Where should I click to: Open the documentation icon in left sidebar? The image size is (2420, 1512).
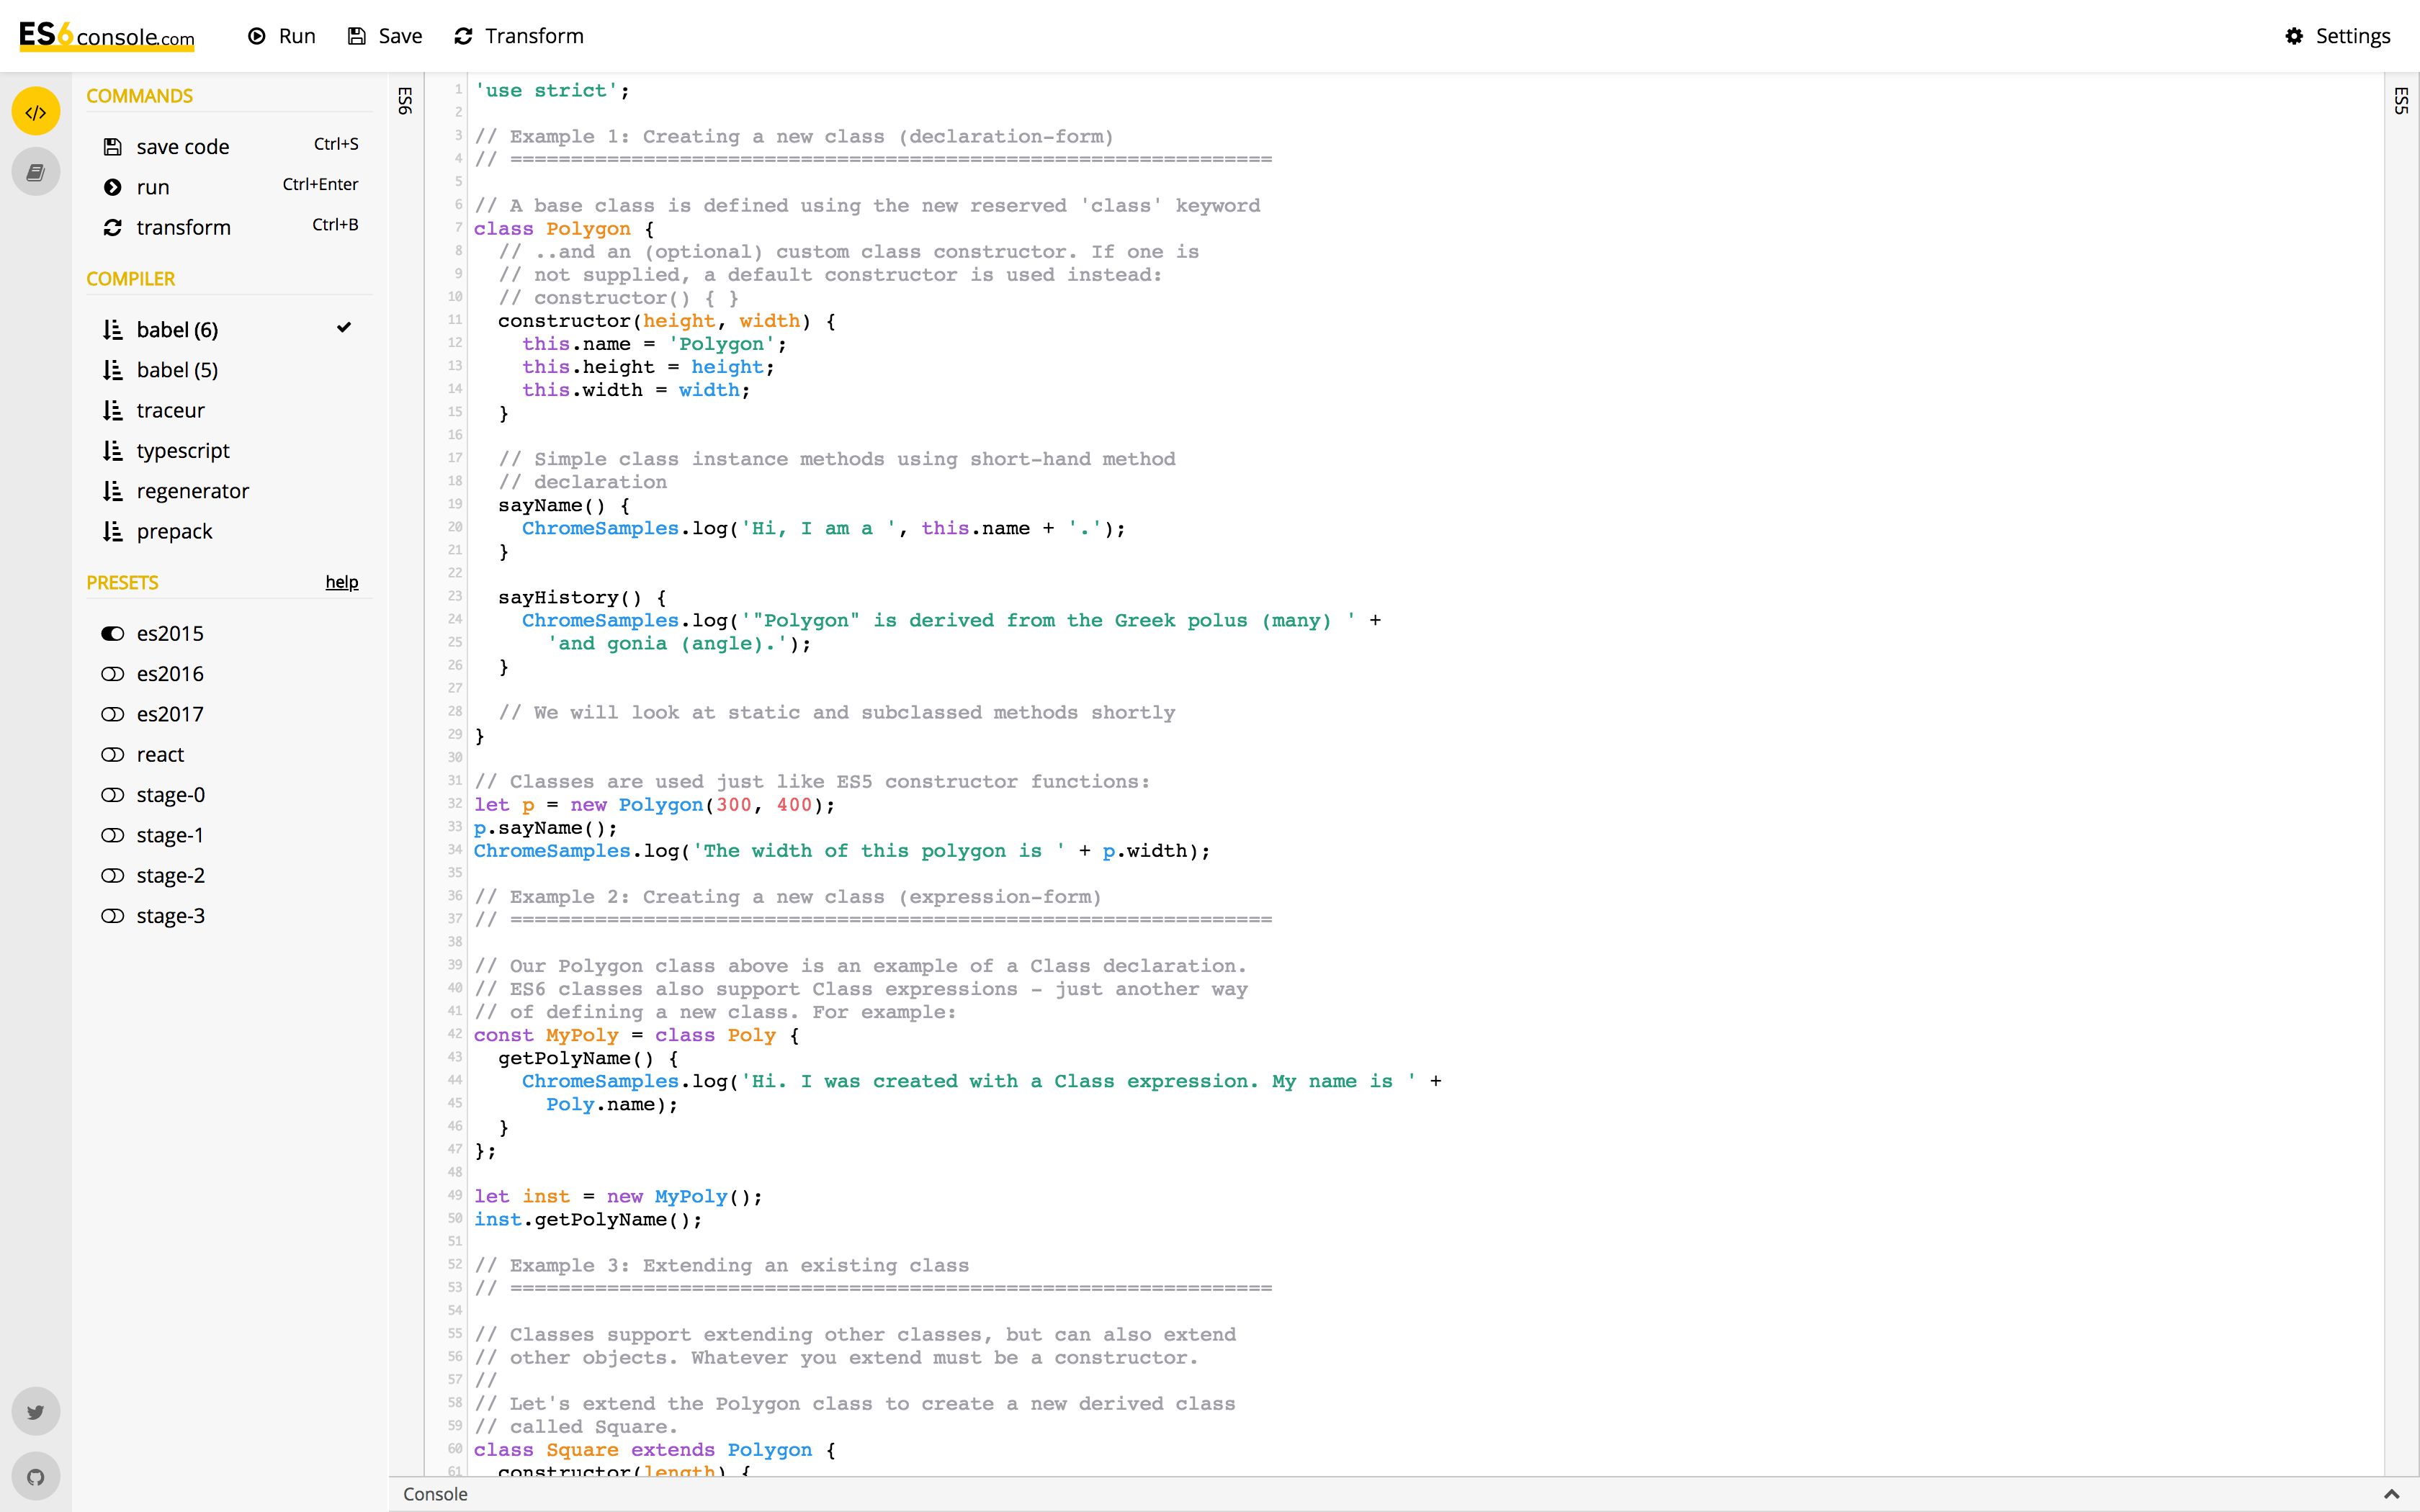[36, 171]
